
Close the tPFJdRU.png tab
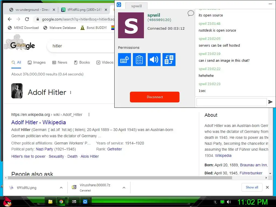coord(106,10)
